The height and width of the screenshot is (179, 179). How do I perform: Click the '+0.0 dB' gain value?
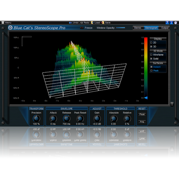pos(97,124)
